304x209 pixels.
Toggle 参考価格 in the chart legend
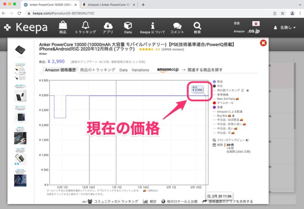tap(221, 95)
